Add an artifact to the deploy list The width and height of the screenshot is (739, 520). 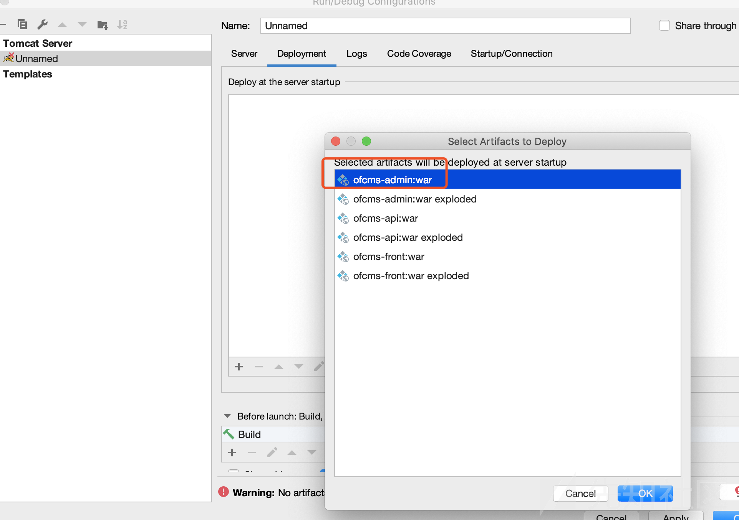pos(239,367)
